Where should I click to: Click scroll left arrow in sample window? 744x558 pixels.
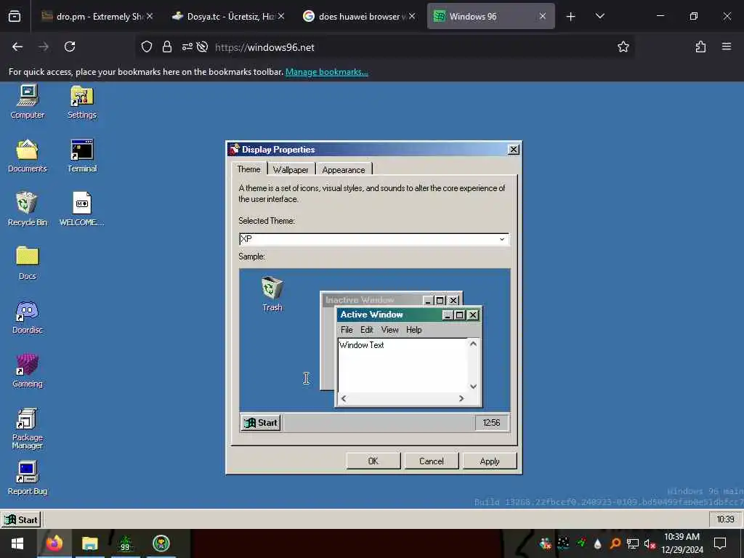pyautogui.click(x=344, y=399)
